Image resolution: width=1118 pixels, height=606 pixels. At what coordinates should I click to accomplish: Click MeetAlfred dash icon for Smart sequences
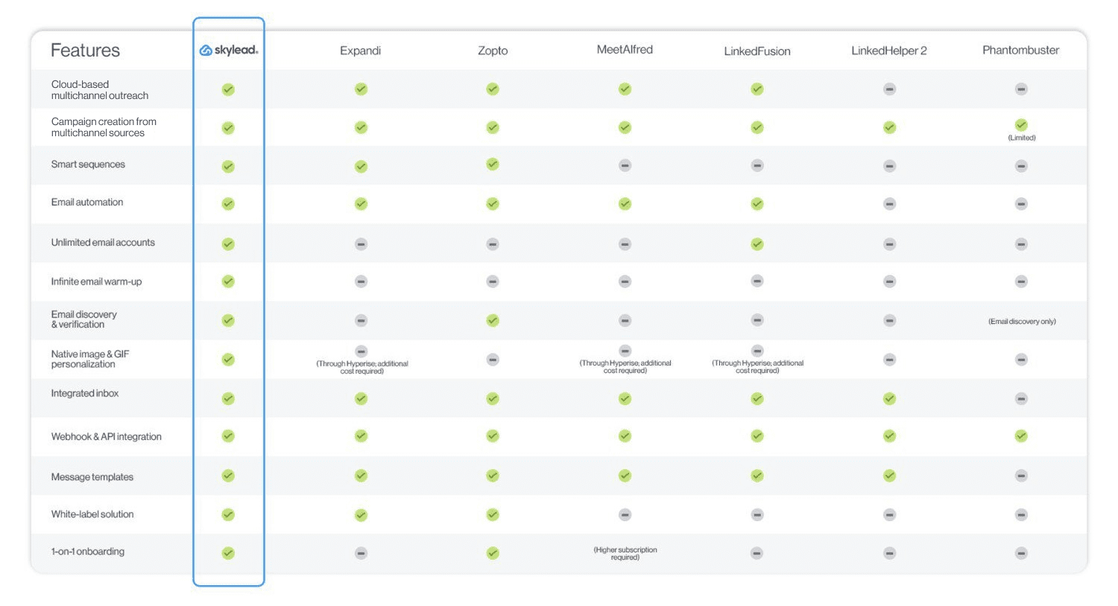pyautogui.click(x=625, y=165)
